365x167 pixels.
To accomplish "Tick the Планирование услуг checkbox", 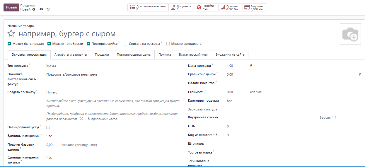I will (x=48, y=127).
